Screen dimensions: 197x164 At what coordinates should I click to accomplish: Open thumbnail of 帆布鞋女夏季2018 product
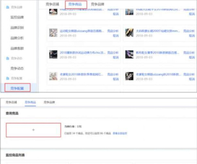tap(129, 54)
